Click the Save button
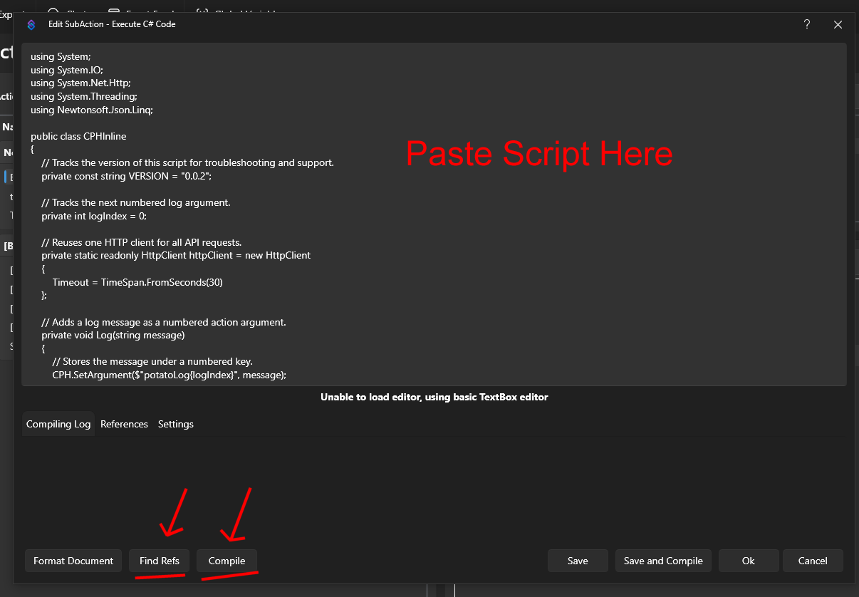Screen dimensions: 859x597 pos(578,561)
